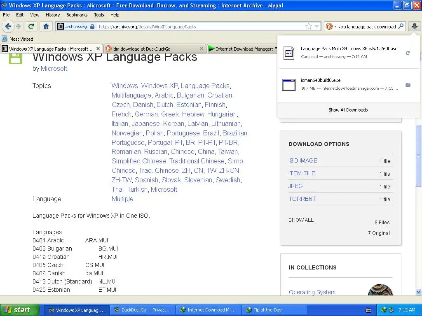Open the Edit menu
Image resolution: width=422 pixels, height=316 pixels.
(20, 15)
